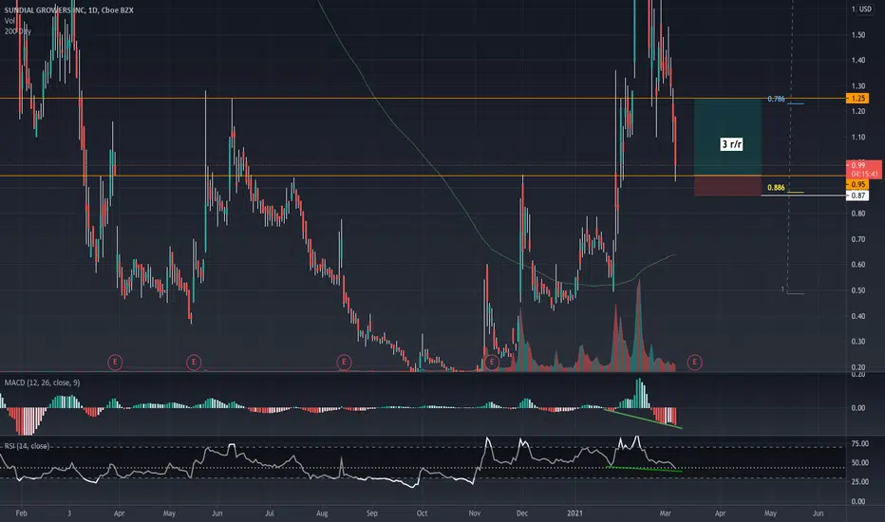Image resolution: width=885 pixels, height=522 pixels.
Task: Click the Aug label on time axis
Action: (322, 513)
